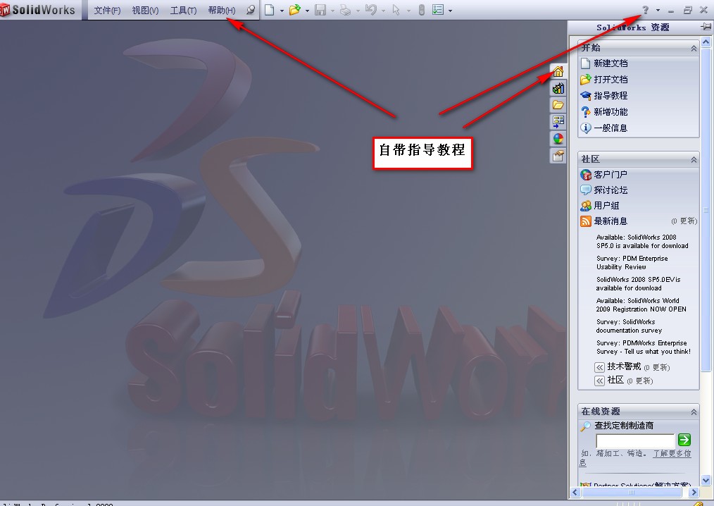Click task pane vertical scrollbar down arrow
This screenshot has width=714, height=506.
(x=706, y=480)
